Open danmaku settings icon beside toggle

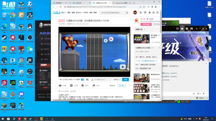coord(87,80)
